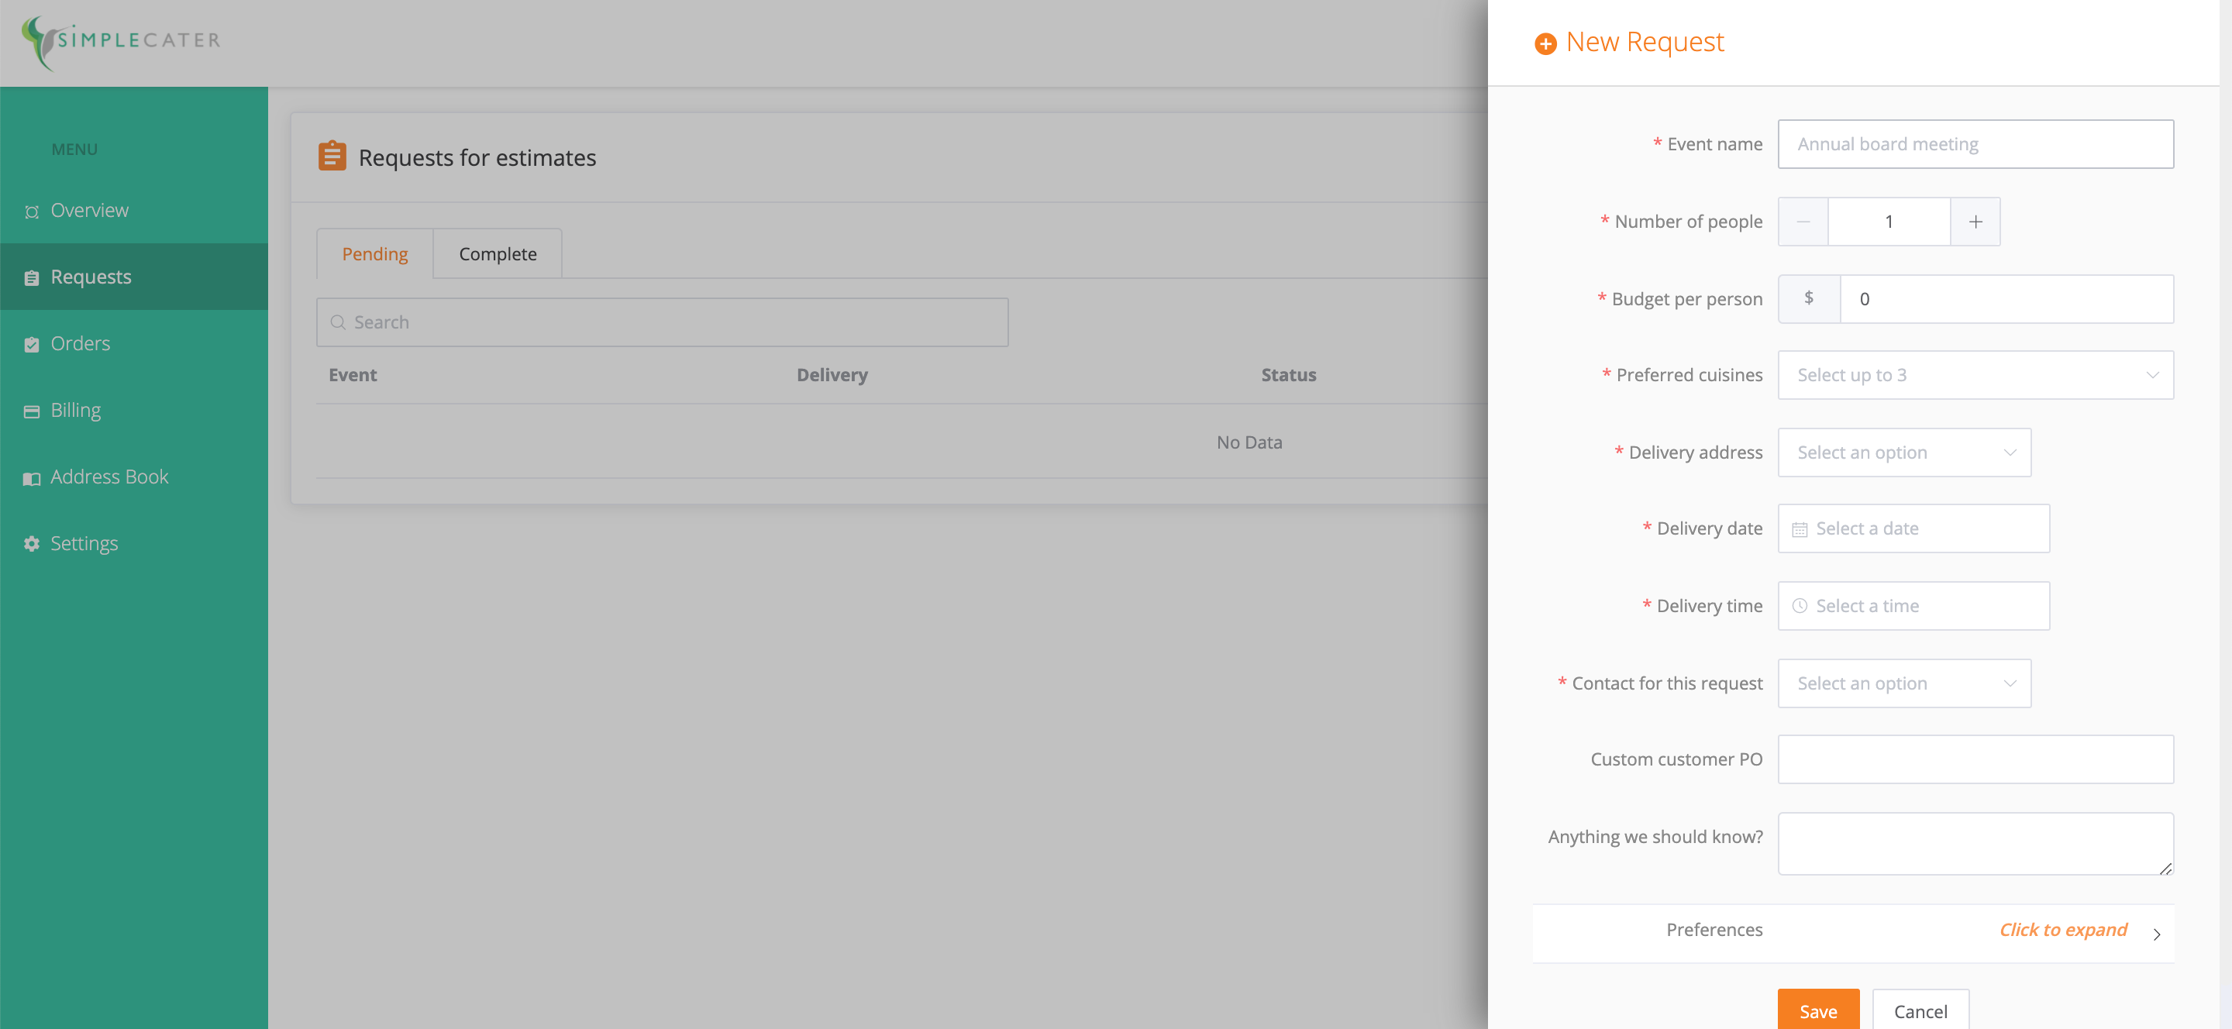The height and width of the screenshot is (1029, 2232).
Task: Expand the Preferences section
Action: pos(2062,931)
